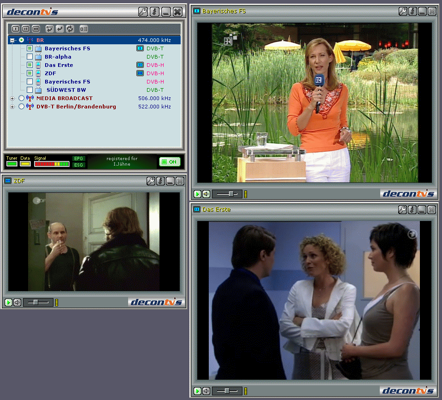Viewport: 442px width, 400px height.
Task: Uncheck the Das Erste checkbox
Action: [29, 65]
